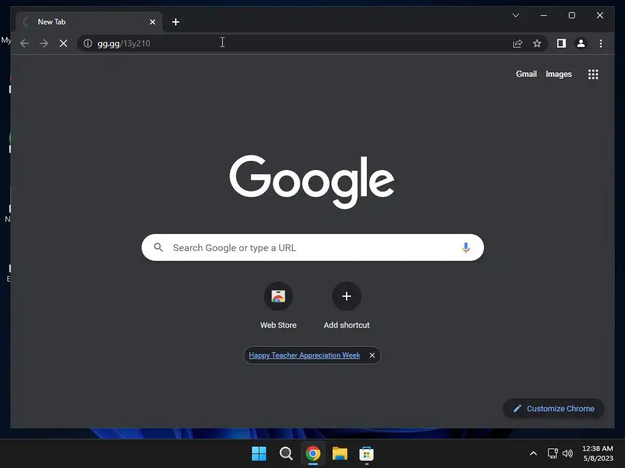Close the New Tab tab
The image size is (625, 468).
152,22
